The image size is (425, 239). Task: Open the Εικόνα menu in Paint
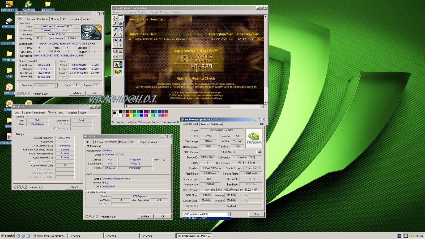[x=154, y=12]
